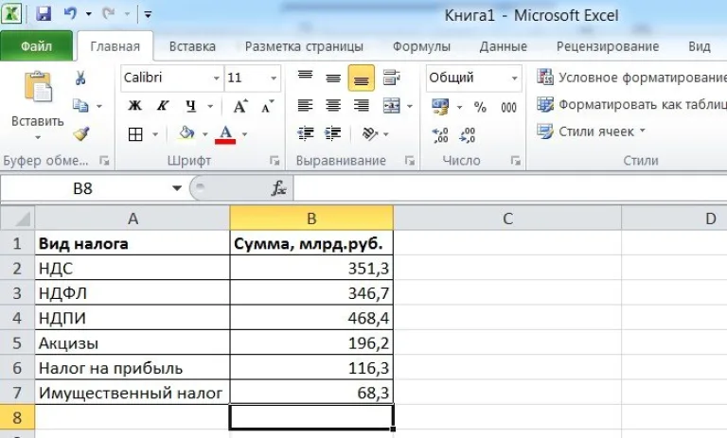This screenshot has height=438, width=727.
Task: Click the Wrap Text icon
Action: tap(391, 78)
